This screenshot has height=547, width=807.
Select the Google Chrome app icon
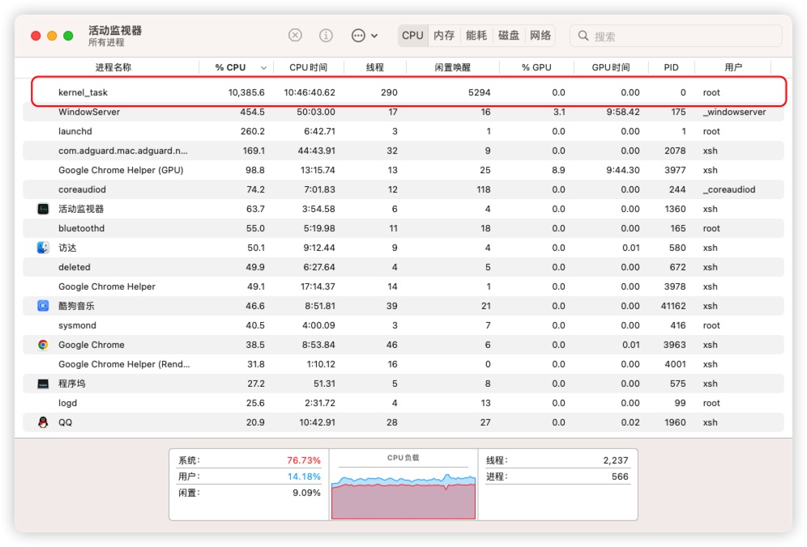(43, 345)
